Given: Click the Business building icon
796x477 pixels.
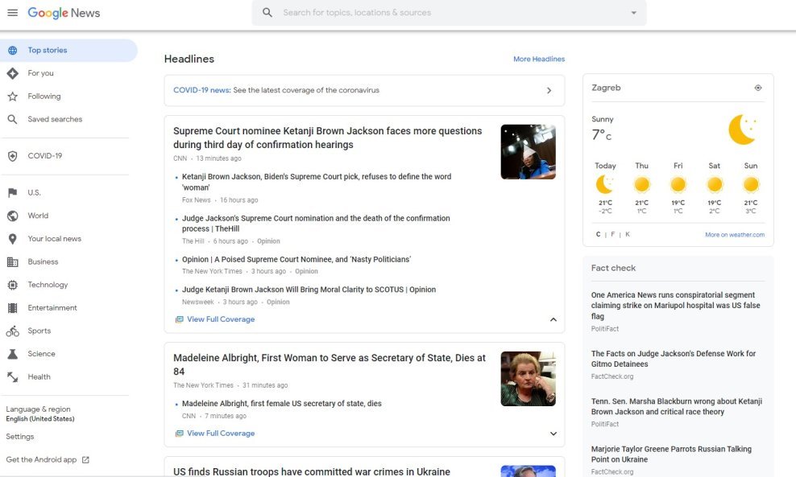Looking at the screenshot, I should coord(13,262).
